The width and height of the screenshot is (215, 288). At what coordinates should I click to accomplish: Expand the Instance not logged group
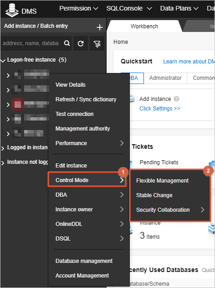3,163
